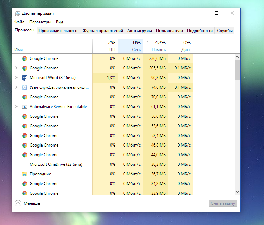Expand the Узел службы: локальная система row

coord(16,87)
